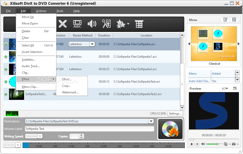Viewport: 243px width, 154px height.
Task: Open the scissors clip tool
Action: point(106,24)
